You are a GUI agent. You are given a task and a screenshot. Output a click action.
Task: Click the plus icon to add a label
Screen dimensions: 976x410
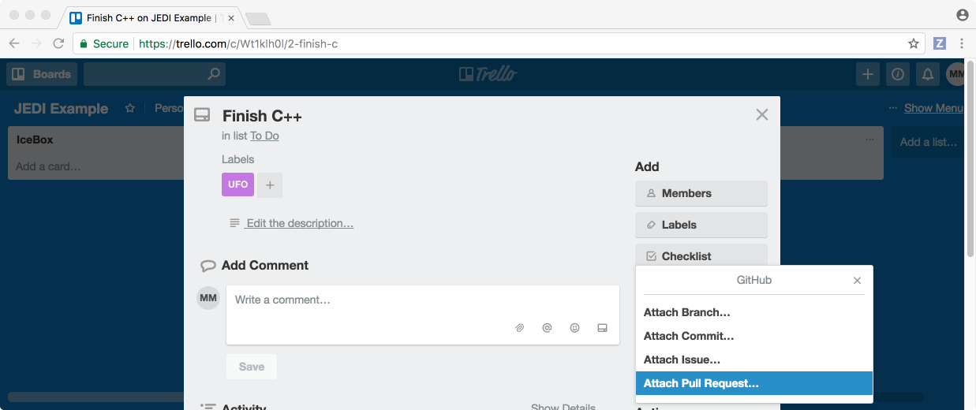pyautogui.click(x=270, y=184)
